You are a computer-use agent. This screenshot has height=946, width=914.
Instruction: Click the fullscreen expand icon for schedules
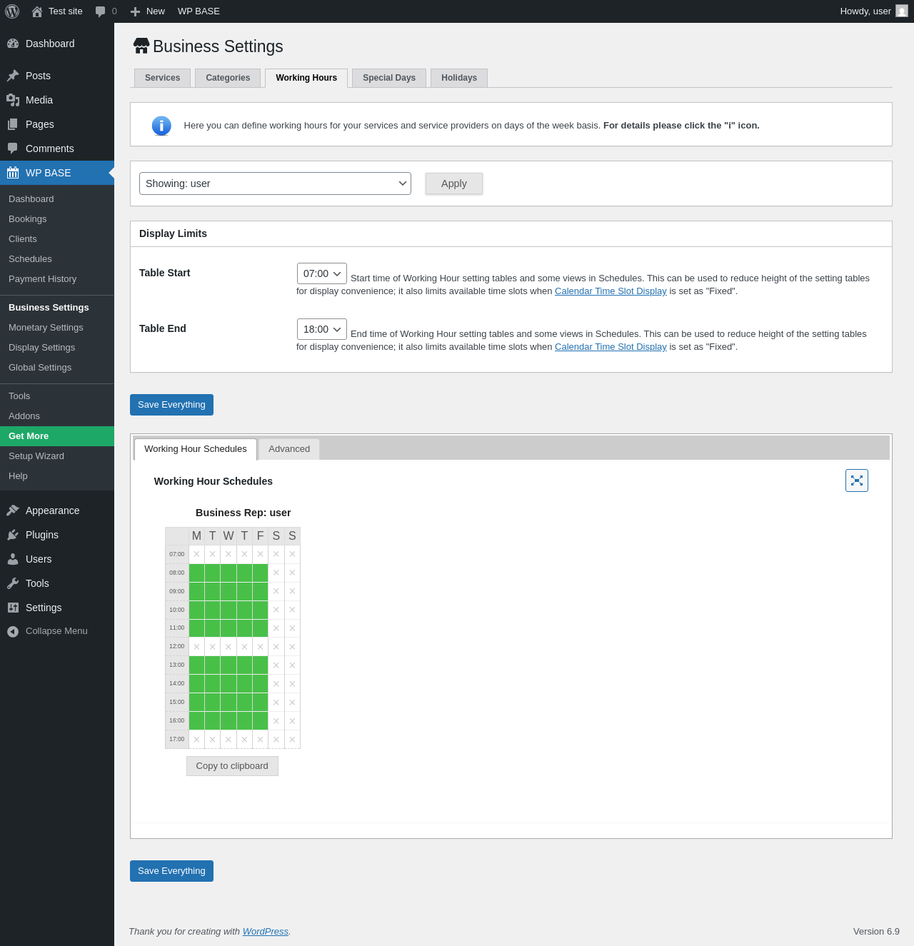856,480
